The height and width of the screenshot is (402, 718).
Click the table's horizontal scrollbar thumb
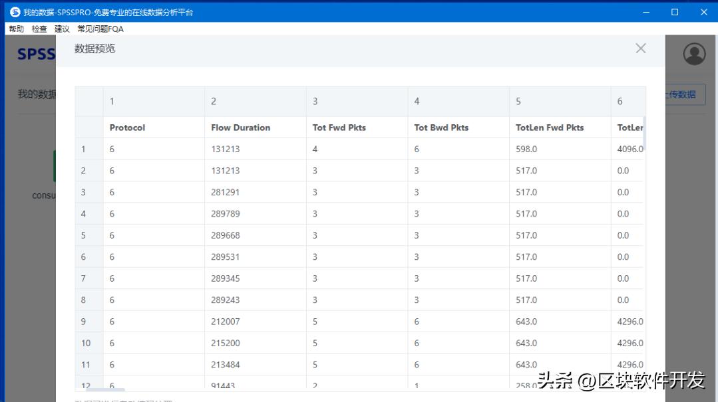(x=105, y=389)
